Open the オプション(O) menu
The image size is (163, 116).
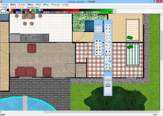pos(55,5)
